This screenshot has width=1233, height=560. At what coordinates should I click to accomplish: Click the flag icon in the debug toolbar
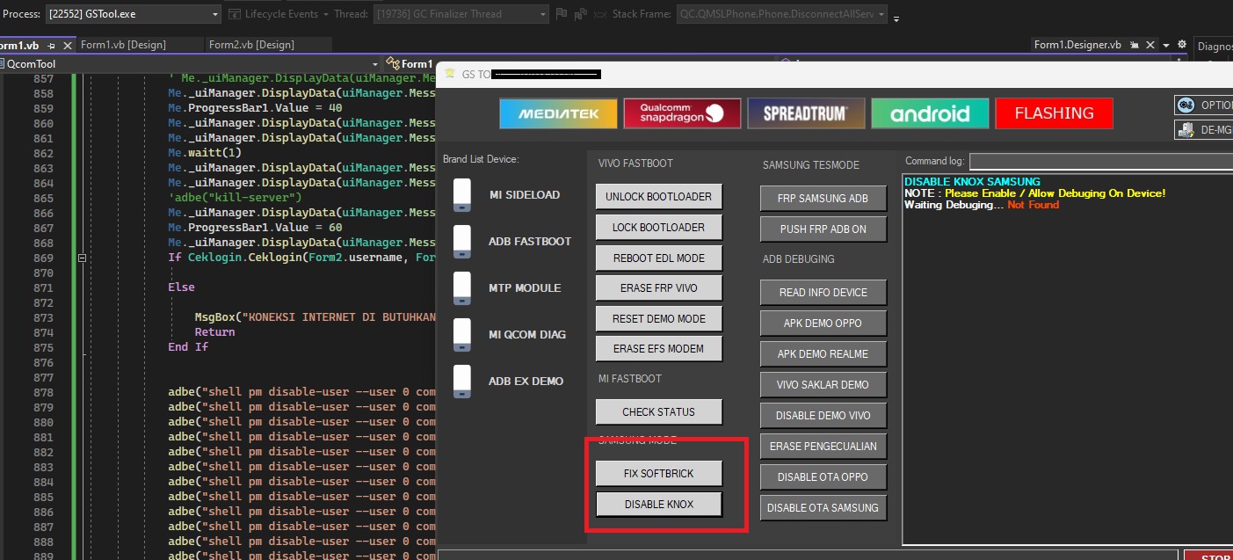click(x=561, y=14)
